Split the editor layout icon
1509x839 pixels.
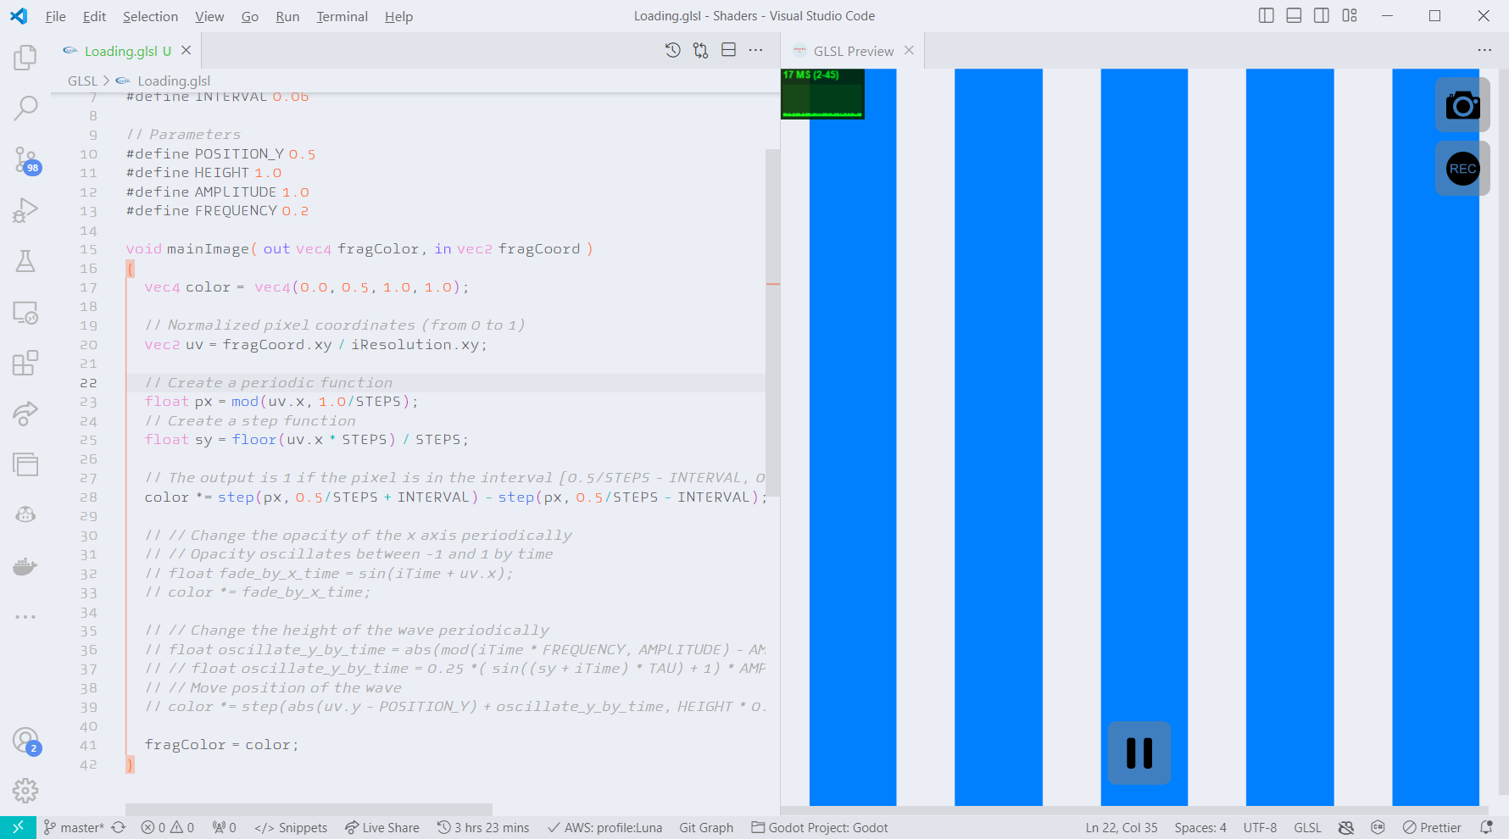728,51
